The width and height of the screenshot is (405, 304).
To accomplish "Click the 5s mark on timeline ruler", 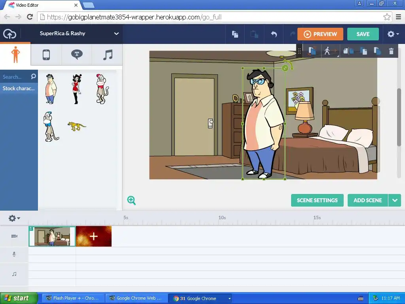I will tap(126, 218).
